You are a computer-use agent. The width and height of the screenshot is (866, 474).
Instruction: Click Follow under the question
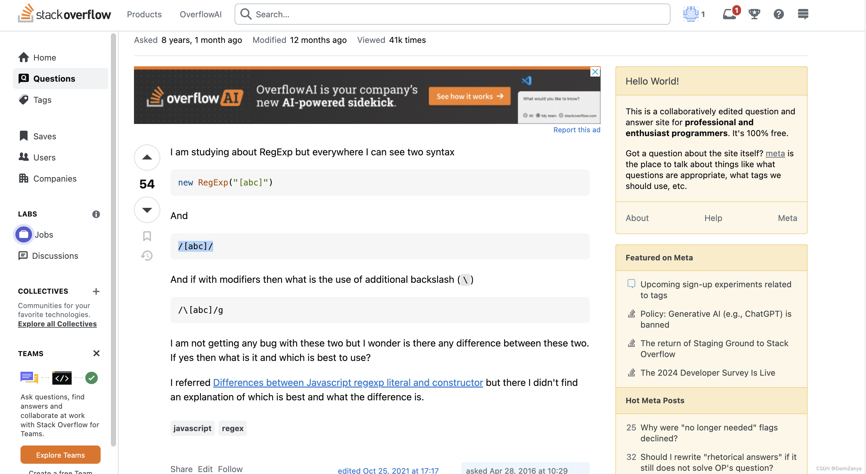click(x=230, y=469)
